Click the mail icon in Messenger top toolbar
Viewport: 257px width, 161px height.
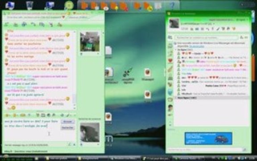tap(197, 29)
